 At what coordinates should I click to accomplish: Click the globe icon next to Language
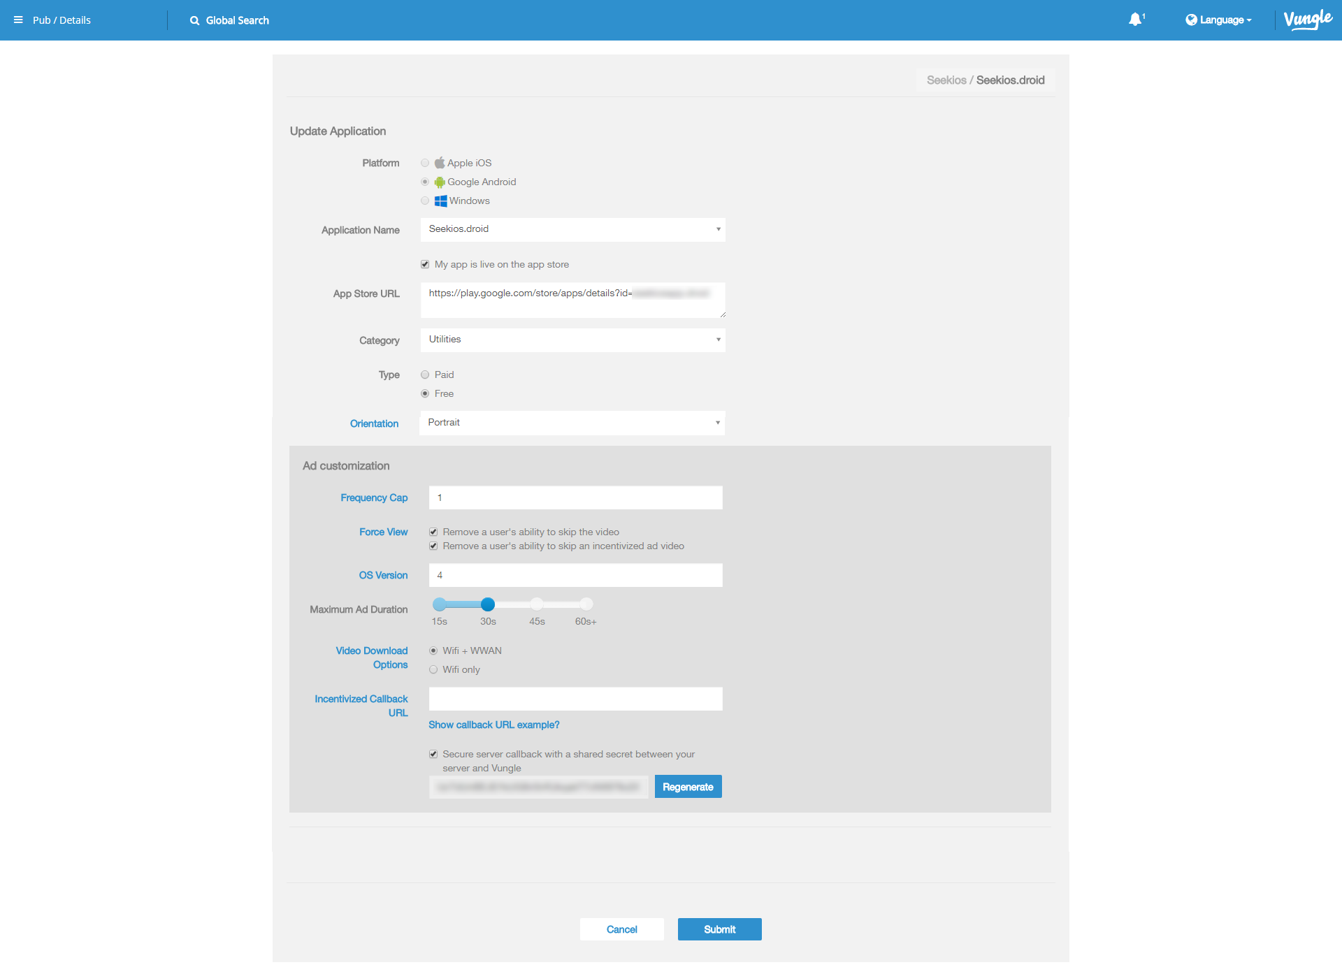coord(1191,20)
